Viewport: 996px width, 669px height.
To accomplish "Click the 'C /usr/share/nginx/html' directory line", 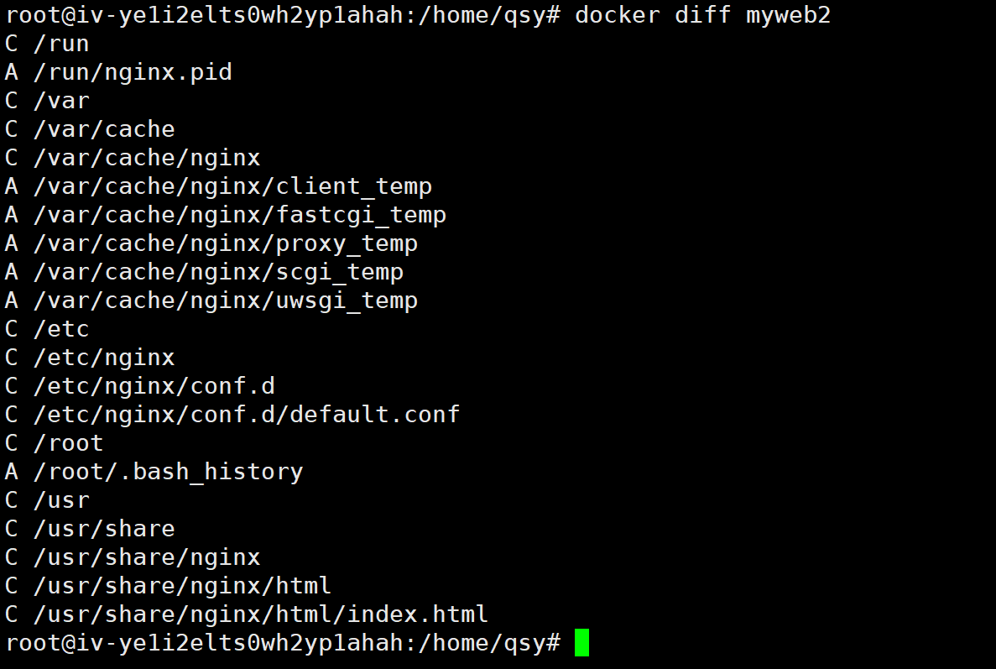I will click(x=168, y=586).
